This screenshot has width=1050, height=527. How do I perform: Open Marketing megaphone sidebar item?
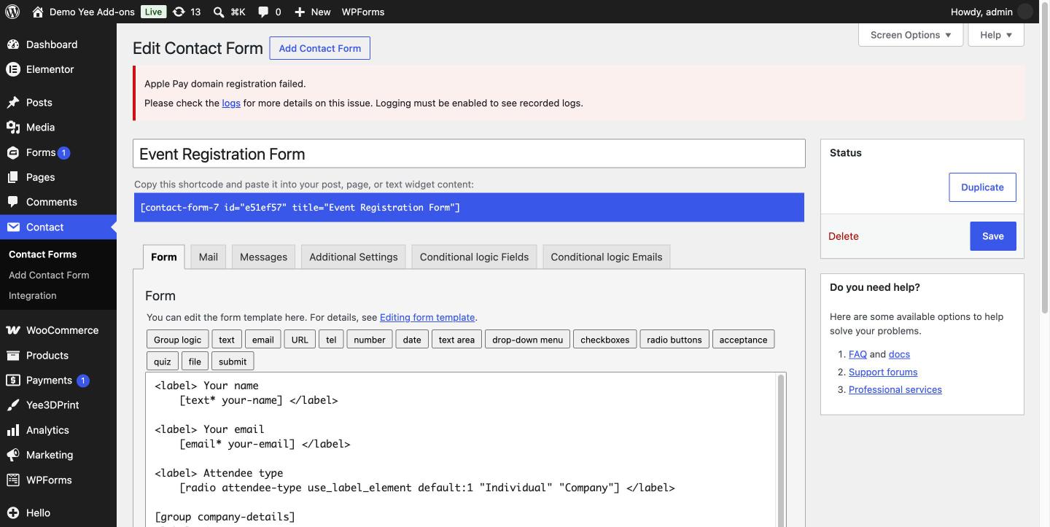13,455
